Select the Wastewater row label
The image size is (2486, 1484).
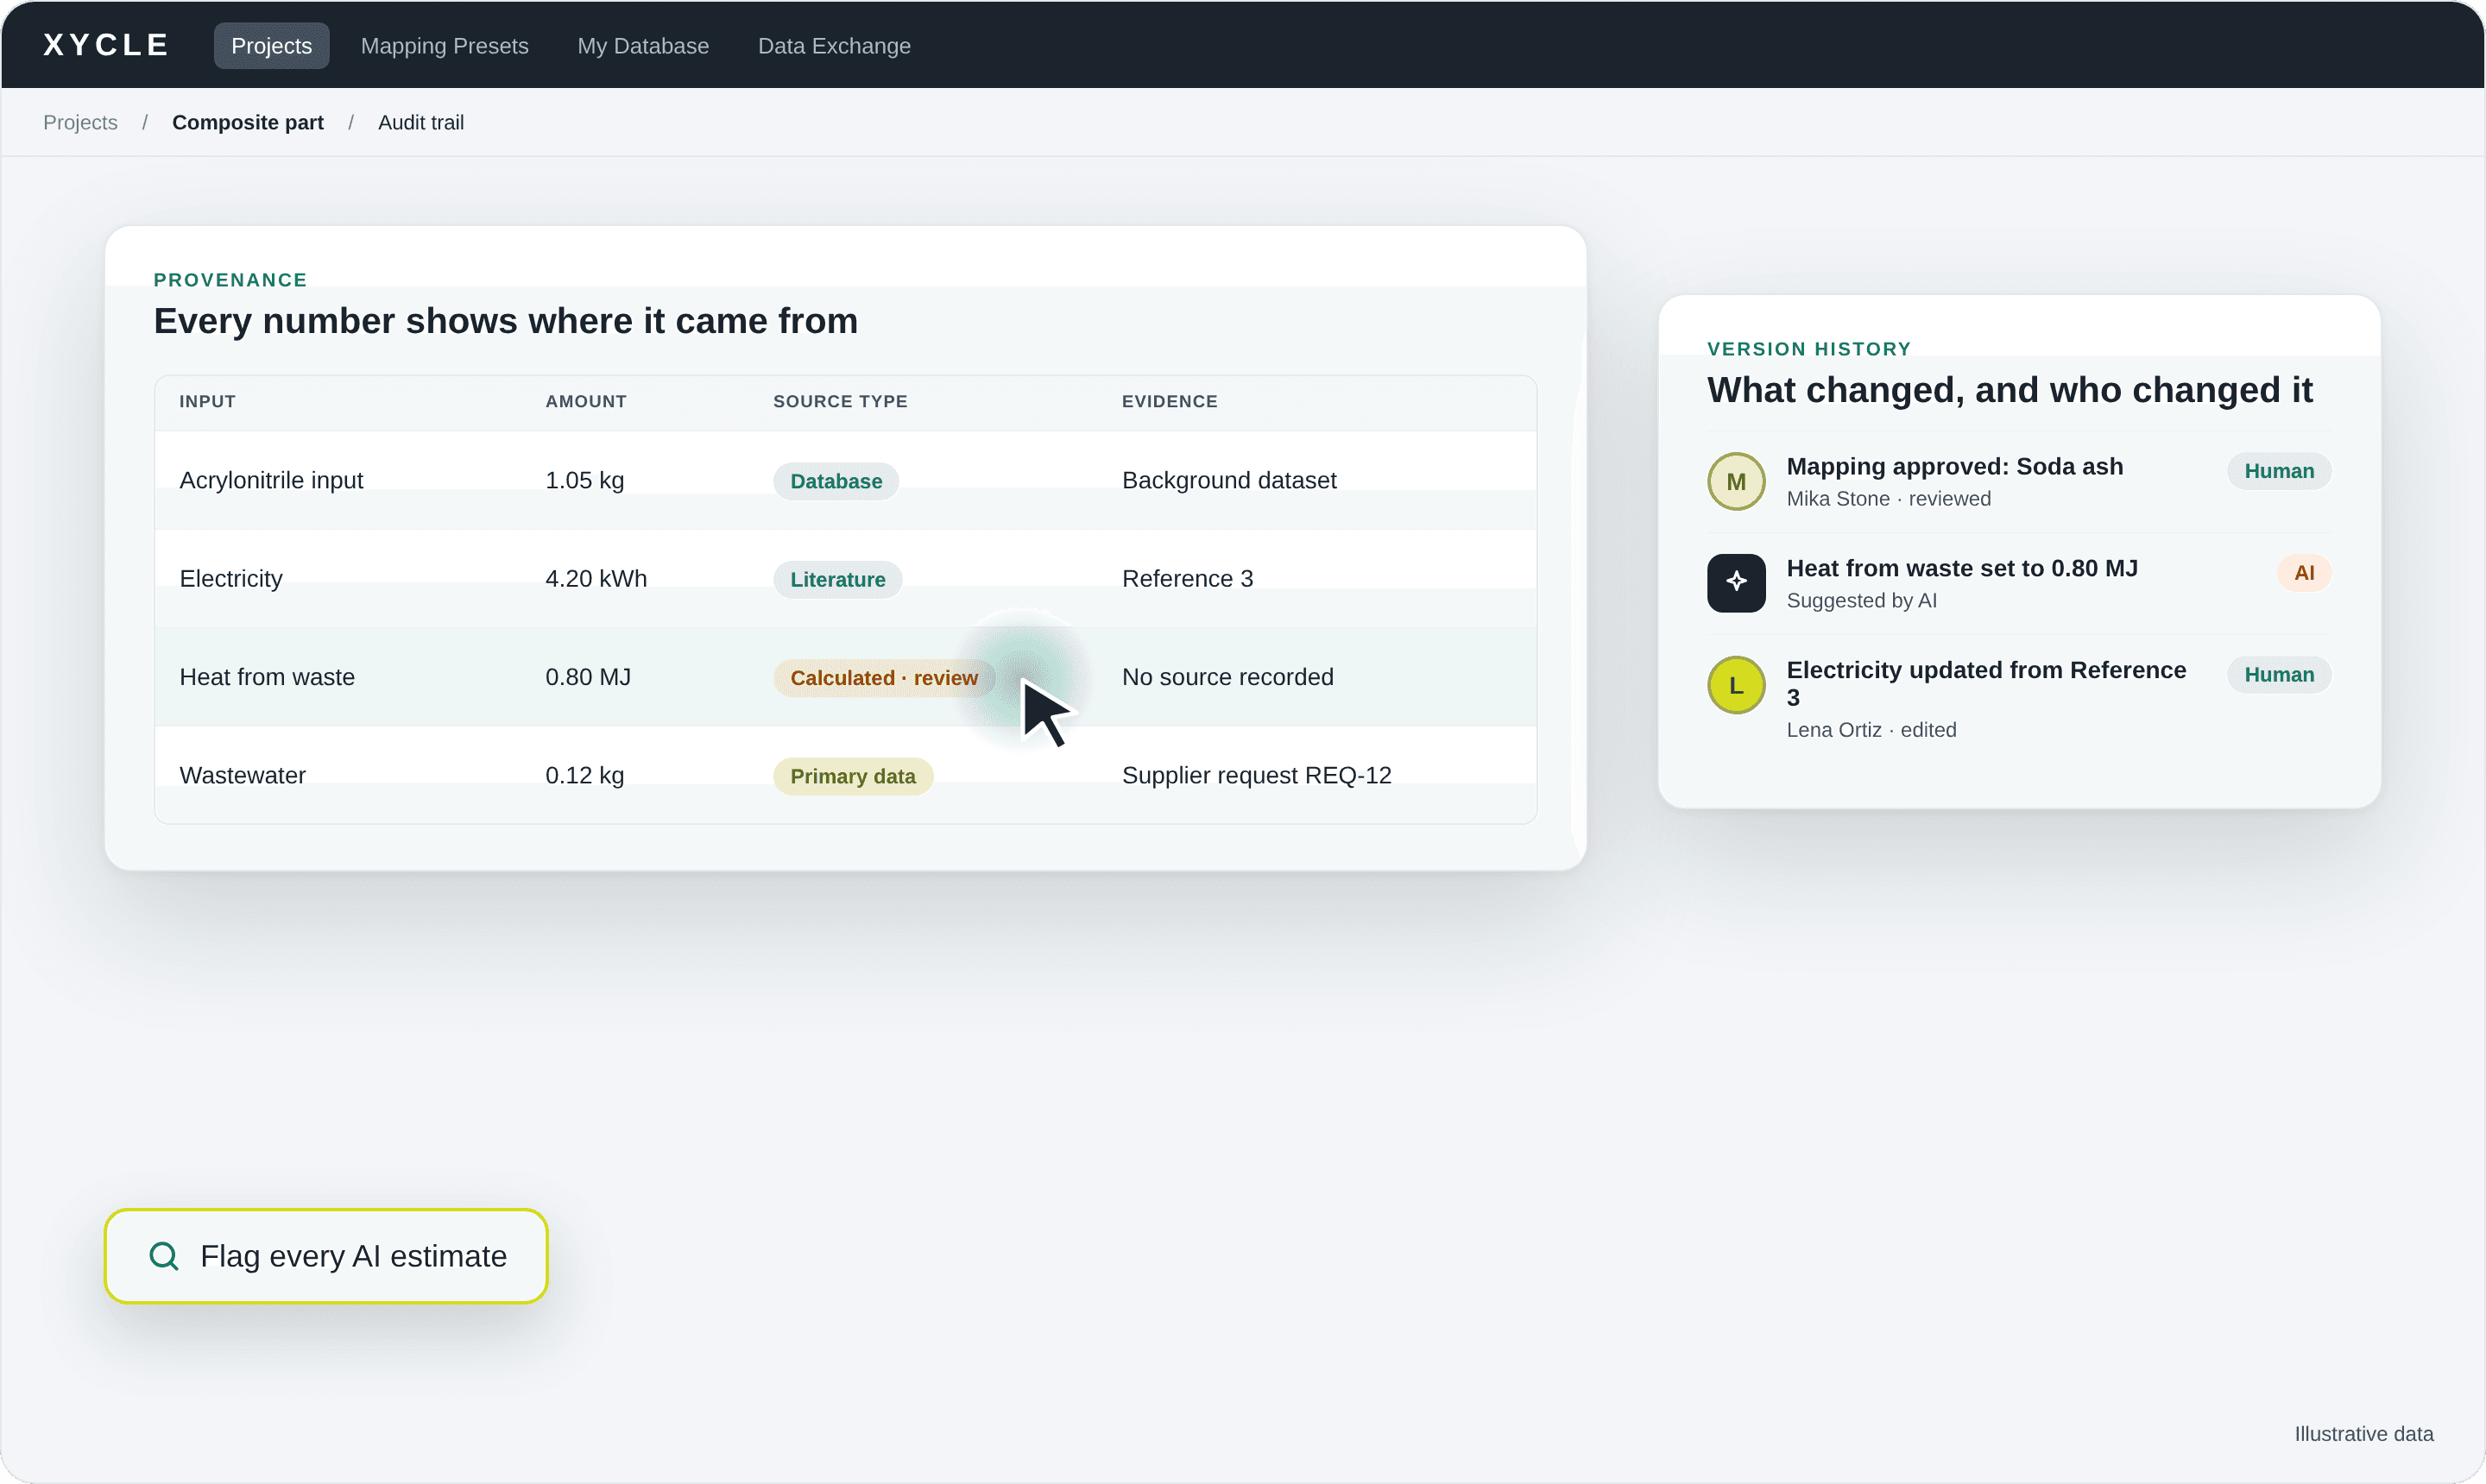242,775
